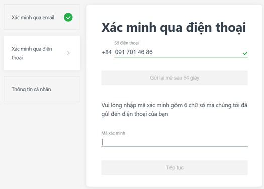This screenshot has width=264, height=189.
Task: Click the 'Tiếp tục' continue button
Action: [174, 167]
